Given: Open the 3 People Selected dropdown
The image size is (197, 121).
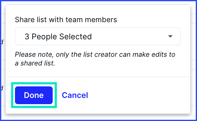Looking at the screenshot, I should tap(98, 36).
